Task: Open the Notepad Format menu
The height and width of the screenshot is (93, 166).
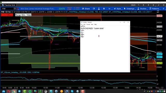Action: point(88,25)
